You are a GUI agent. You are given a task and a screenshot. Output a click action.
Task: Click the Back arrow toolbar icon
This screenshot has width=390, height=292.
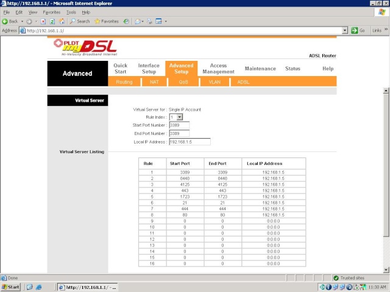pyautogui.click(x=5, y=21)
